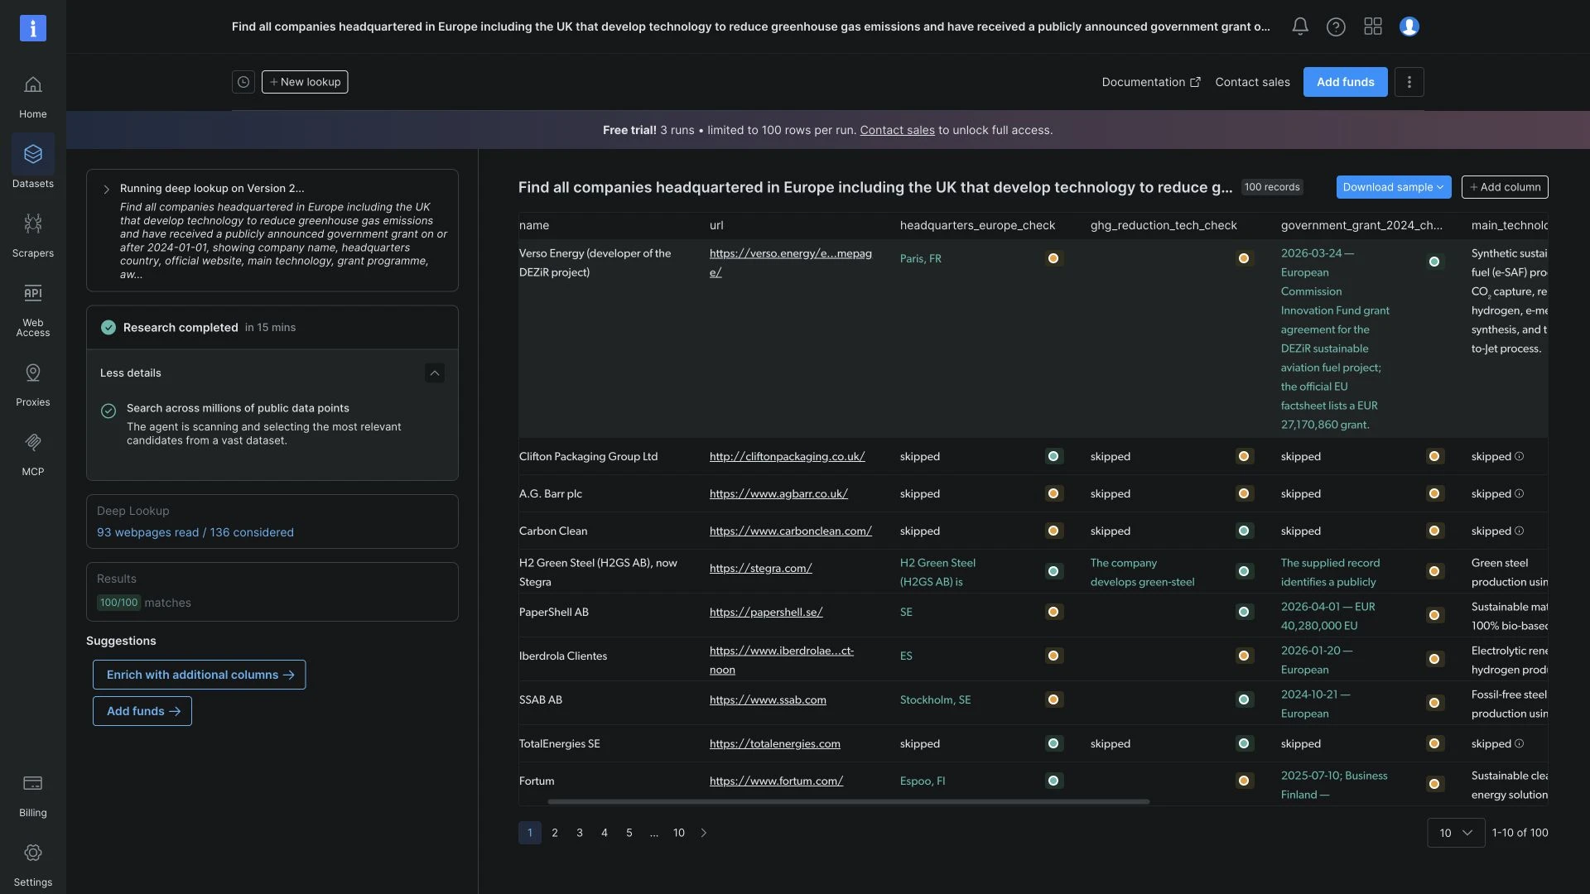Open the Billing sidebar section

coord(33,795)
